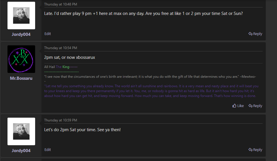Click Reply arrow icon on Mr.Bossaru's post
This screenshot has width=277, height=161.
251,106
